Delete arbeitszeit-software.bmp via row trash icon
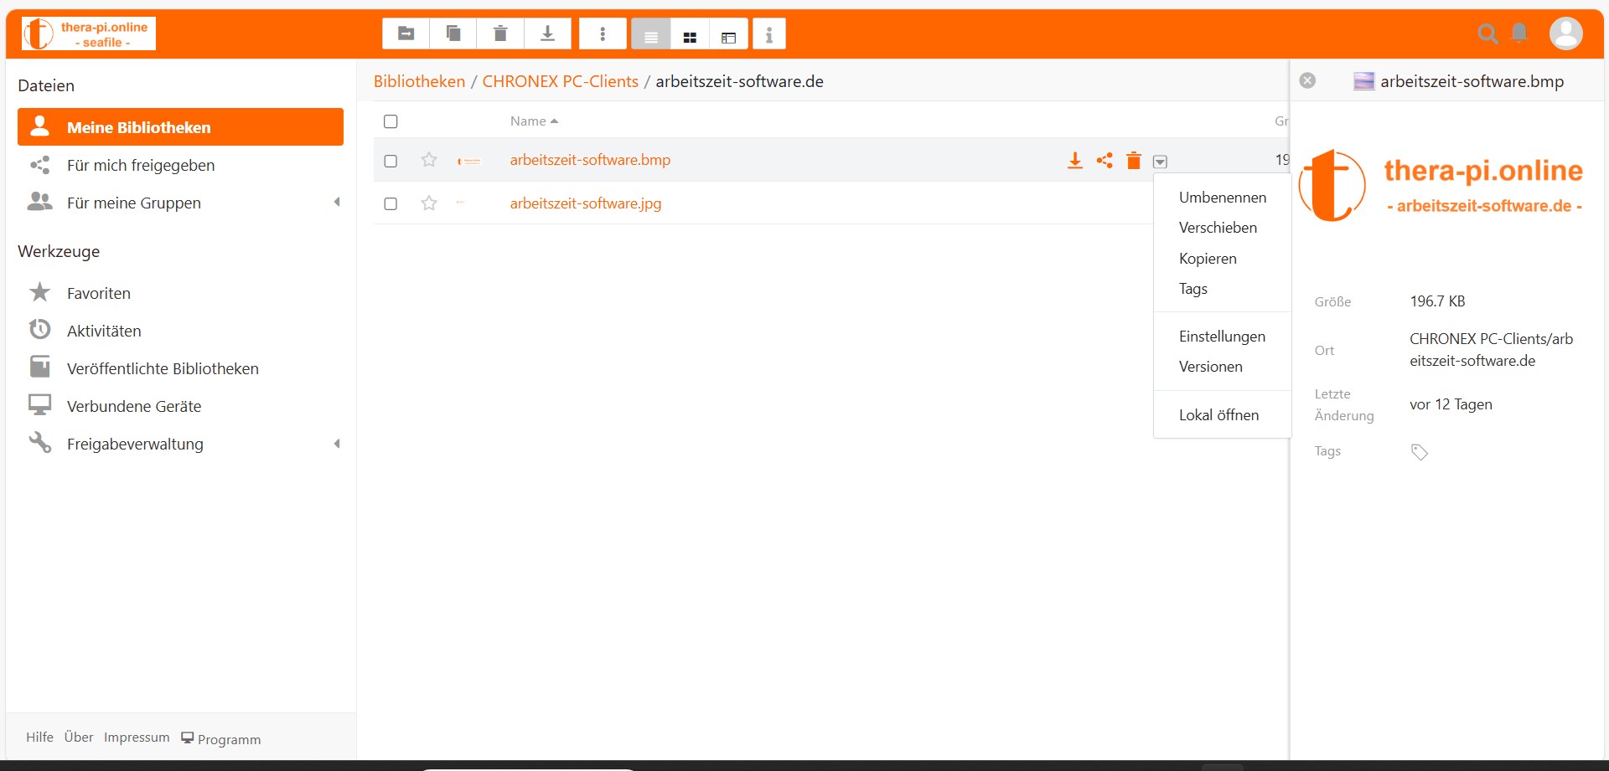Screen dimensions: 1609x771 click(1134, 160)
